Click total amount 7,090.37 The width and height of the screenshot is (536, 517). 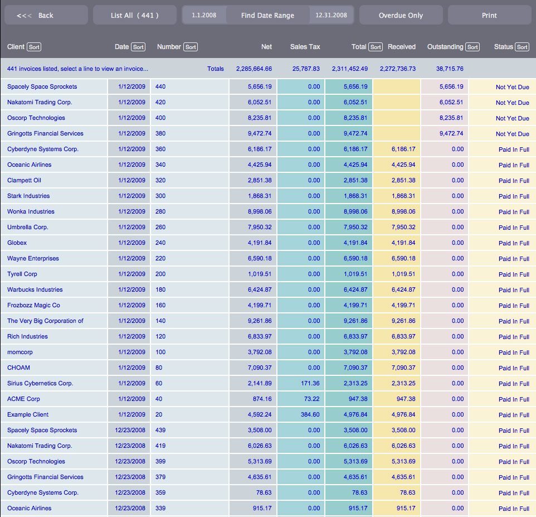tap(355, 368)
